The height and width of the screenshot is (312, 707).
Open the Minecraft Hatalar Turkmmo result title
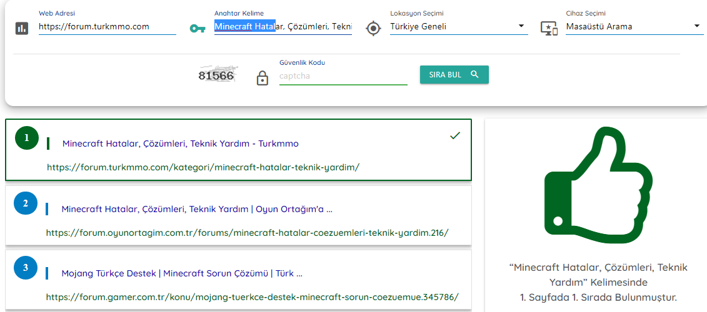click(181, 144)
